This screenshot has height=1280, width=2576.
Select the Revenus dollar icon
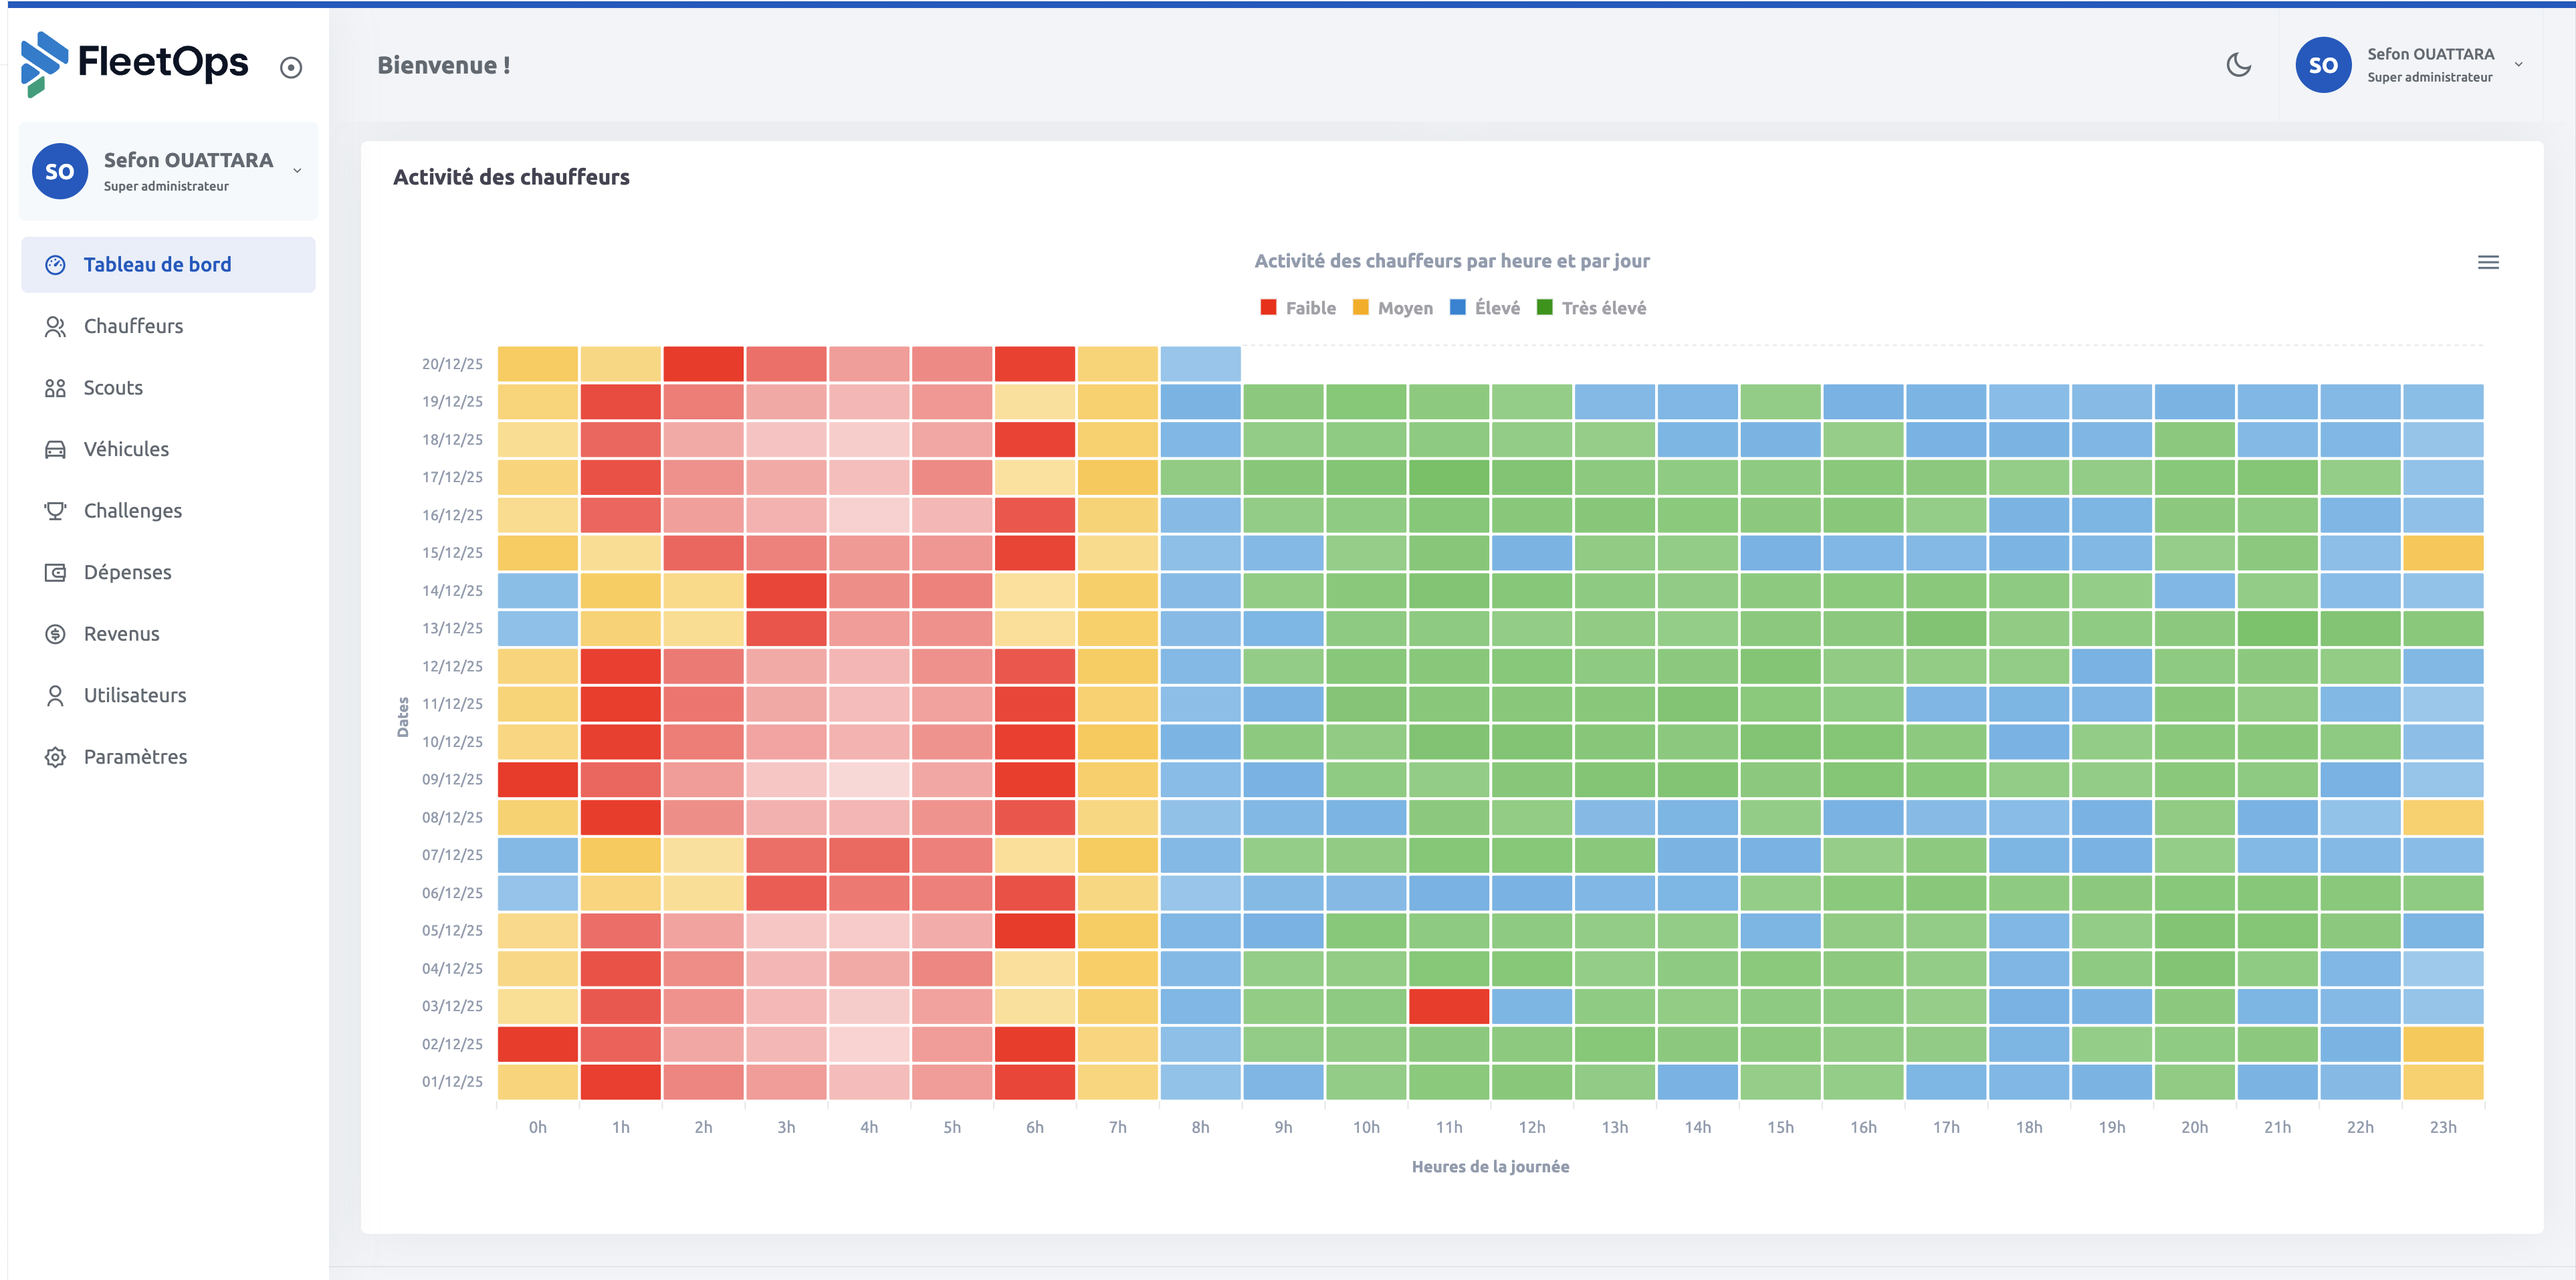[x=55, y=633]
